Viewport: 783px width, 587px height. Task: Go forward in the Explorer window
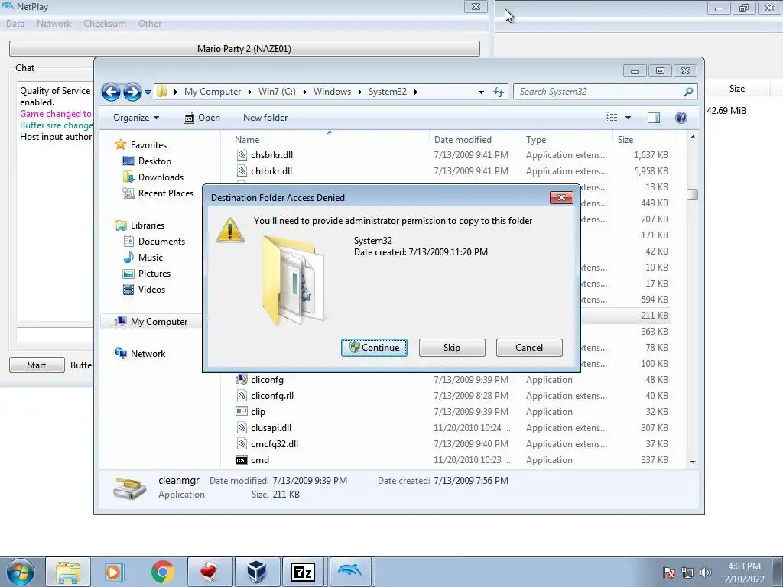132,92
